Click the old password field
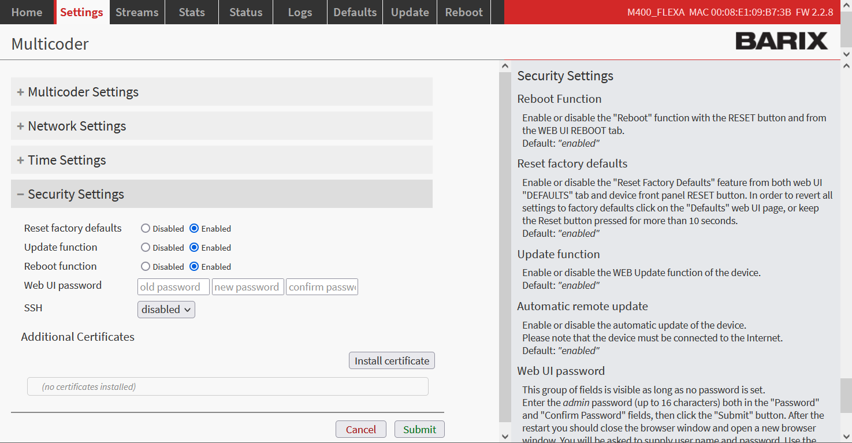The width and height of the screenshot is (852, 443). tap(173, 287)
